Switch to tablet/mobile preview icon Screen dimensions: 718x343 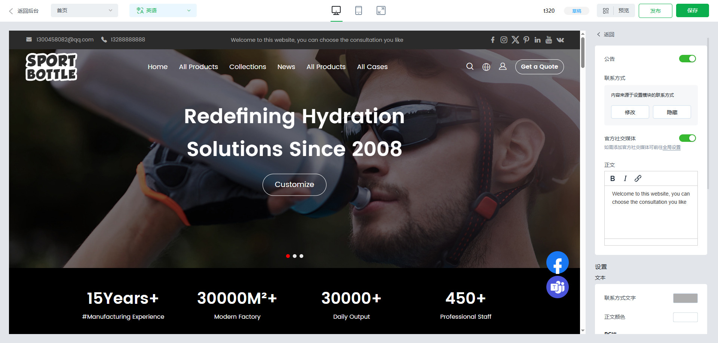point(358,10)
